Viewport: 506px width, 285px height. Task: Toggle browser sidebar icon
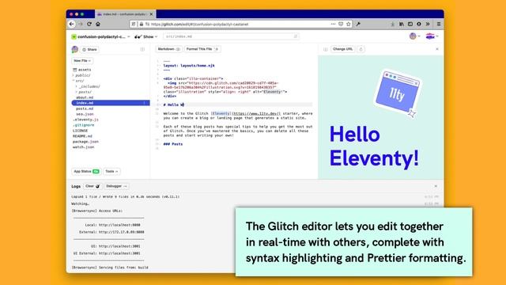coord(410,24)
